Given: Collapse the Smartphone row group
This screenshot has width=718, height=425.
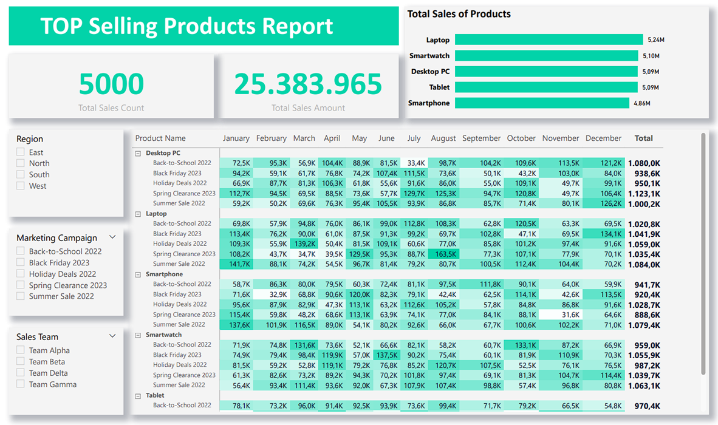Looking at the screenshot, I should pos(137,273).
